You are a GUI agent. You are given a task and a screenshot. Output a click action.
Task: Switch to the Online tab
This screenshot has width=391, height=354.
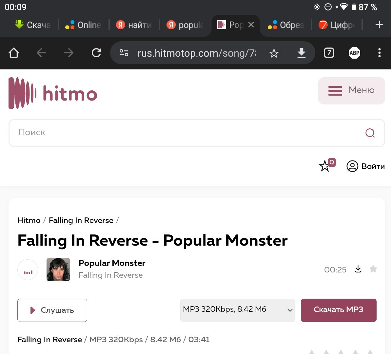(83, 25)
